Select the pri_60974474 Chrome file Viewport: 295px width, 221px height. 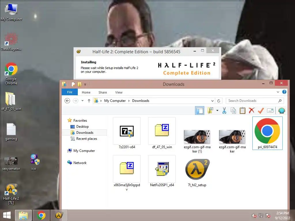point(267,133)
